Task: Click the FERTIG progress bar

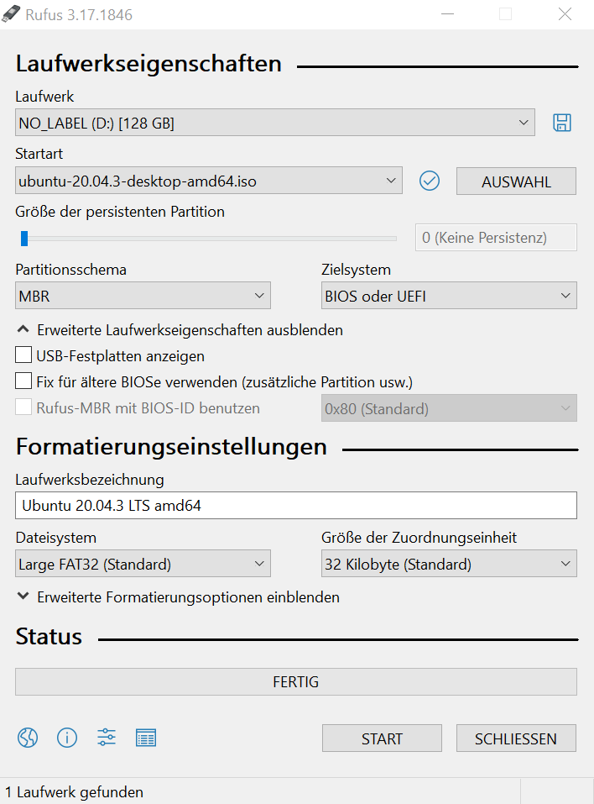Action: pyautogui.click(x=296, y=681)
